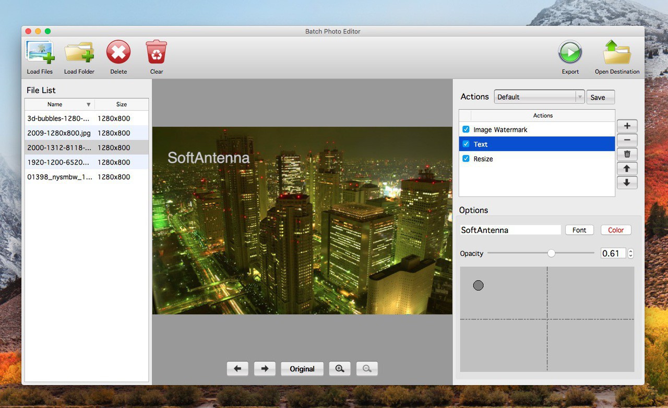Image resolution: width=668 pixels, height=408 pixels.
Task: Start export with the green Export icon
Action: (570, 53)
